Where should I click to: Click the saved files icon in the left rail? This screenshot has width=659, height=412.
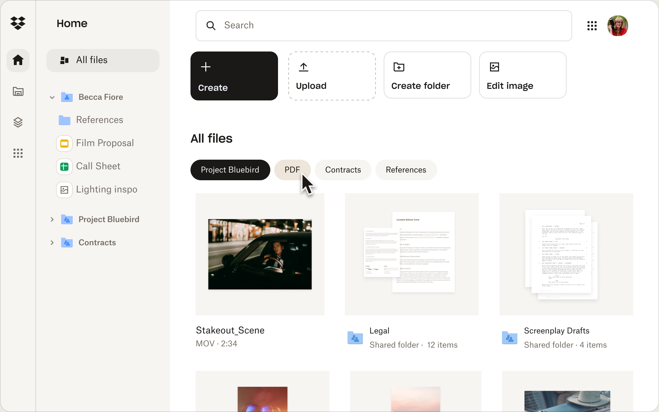[x=18, y=91]
